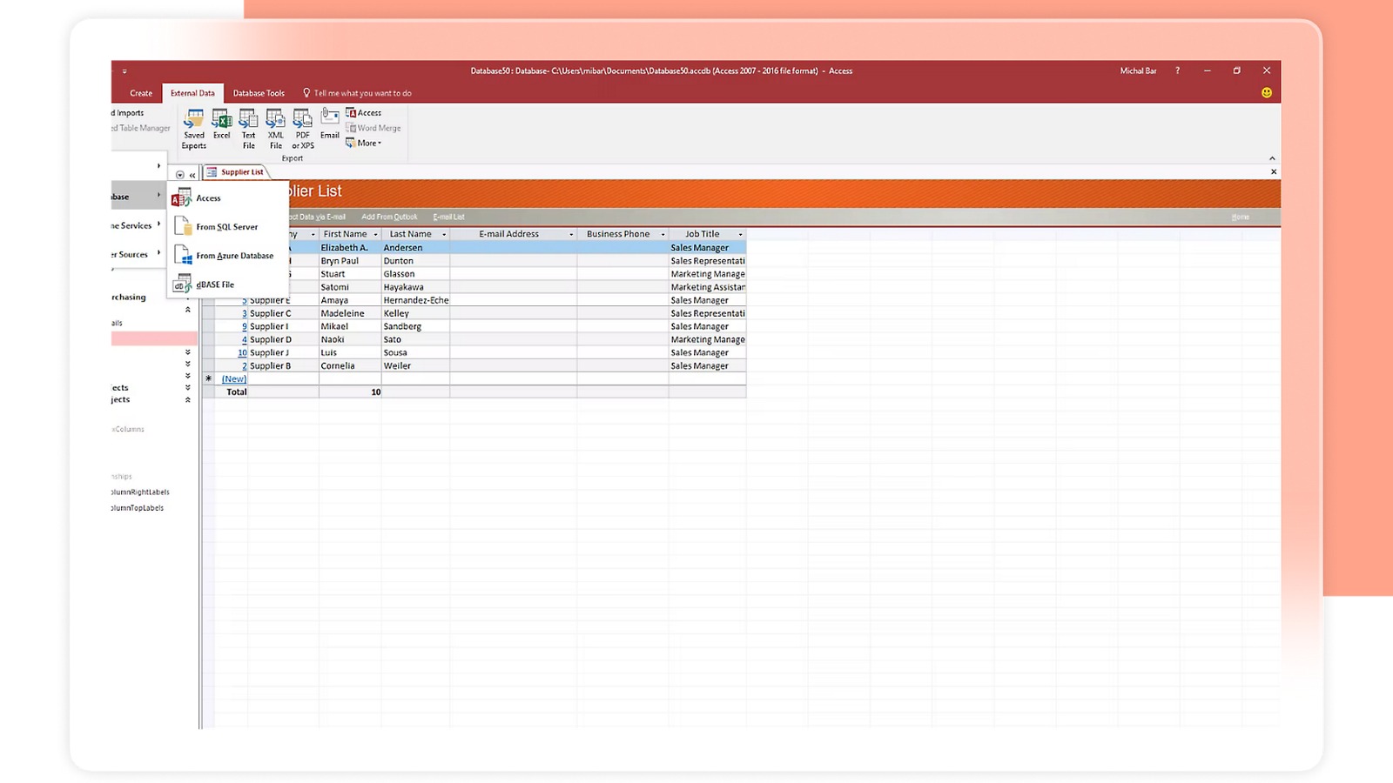The height and width of the screenshot is (783, 1393).
Task: Click the Supplier D cell
Action: click(283, 339)
